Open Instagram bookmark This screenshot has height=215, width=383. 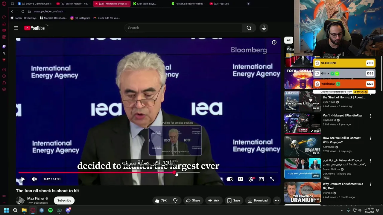[x=80, y=18]
